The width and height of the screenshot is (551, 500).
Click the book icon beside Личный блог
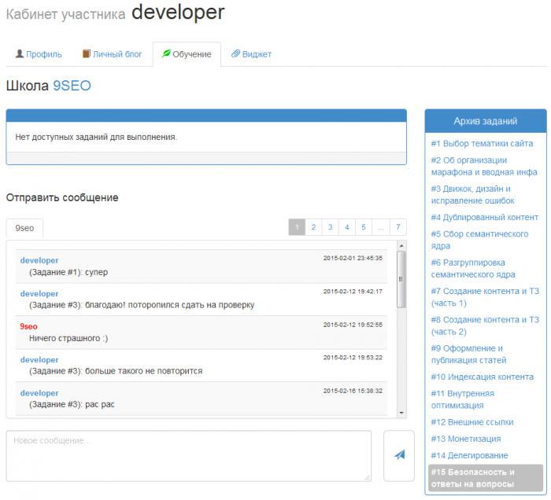[x=87, y=54]
